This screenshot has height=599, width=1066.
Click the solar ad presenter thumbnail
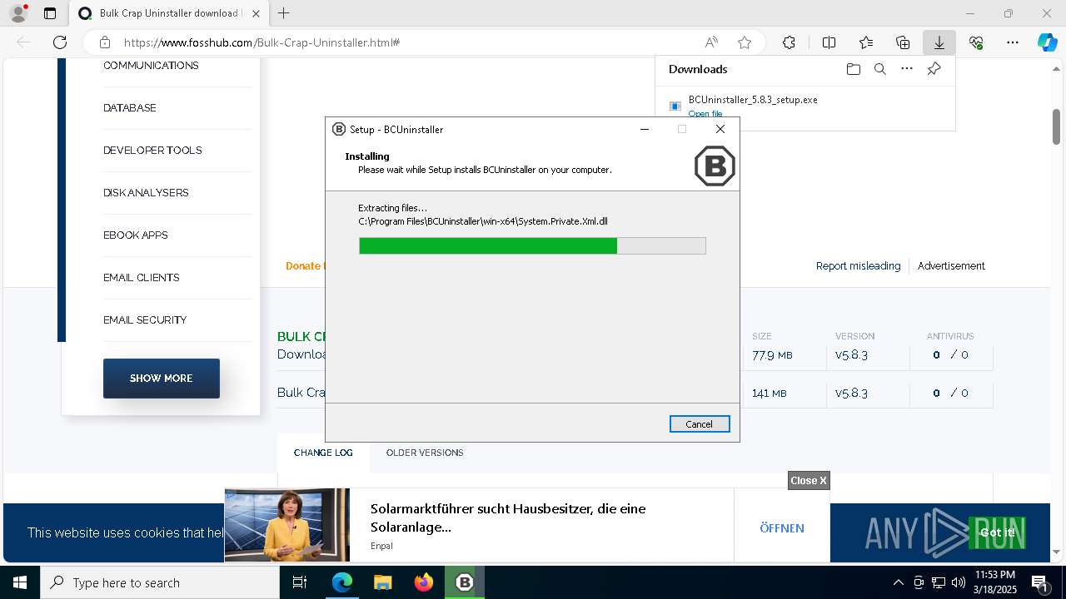pyautogui.click(x=287, y=525)
